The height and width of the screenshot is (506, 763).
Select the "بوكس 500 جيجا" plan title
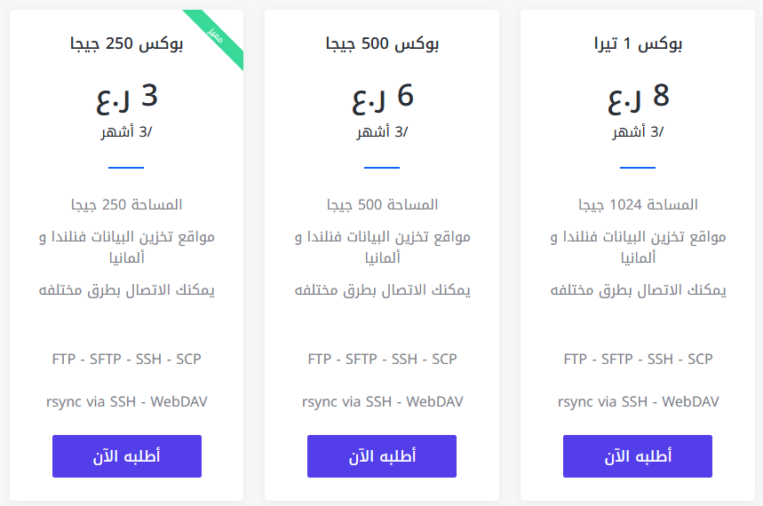(x=382, y=43)
